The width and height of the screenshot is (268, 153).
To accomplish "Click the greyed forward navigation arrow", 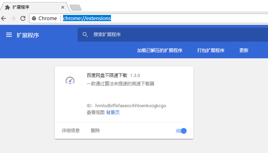I will click(x=13, y=18).
